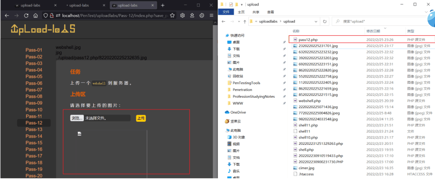Open 快速访问 in navigation pane

237,35
